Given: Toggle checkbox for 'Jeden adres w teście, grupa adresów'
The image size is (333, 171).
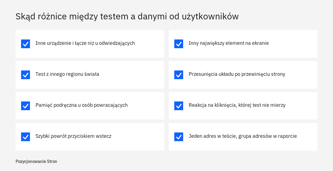Looking at the screenshot, I should [x=179, y=137].
